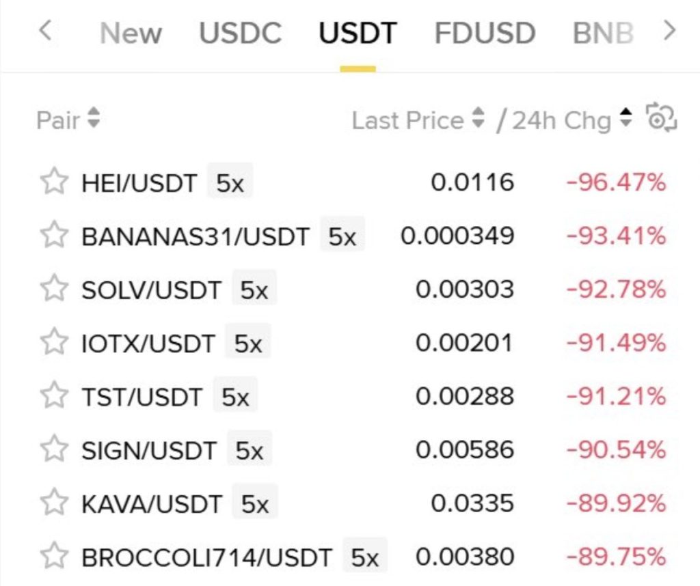
Task: Switch to the USDC tab
Action: click(240, 33)
